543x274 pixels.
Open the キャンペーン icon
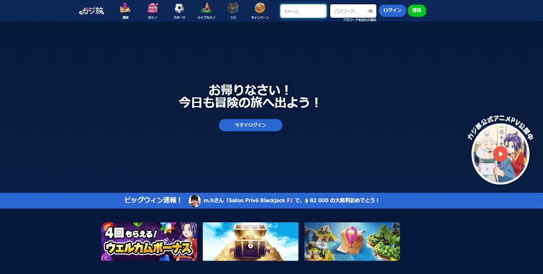tap(260, 9)
